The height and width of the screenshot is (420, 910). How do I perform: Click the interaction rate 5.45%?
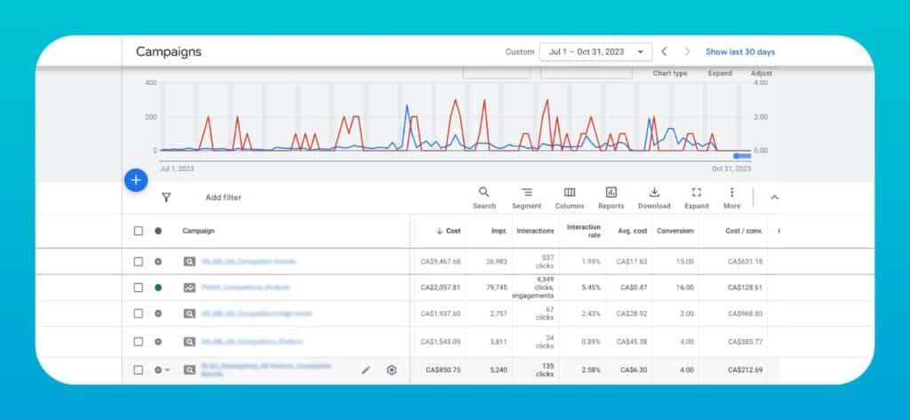pos(591,287)
